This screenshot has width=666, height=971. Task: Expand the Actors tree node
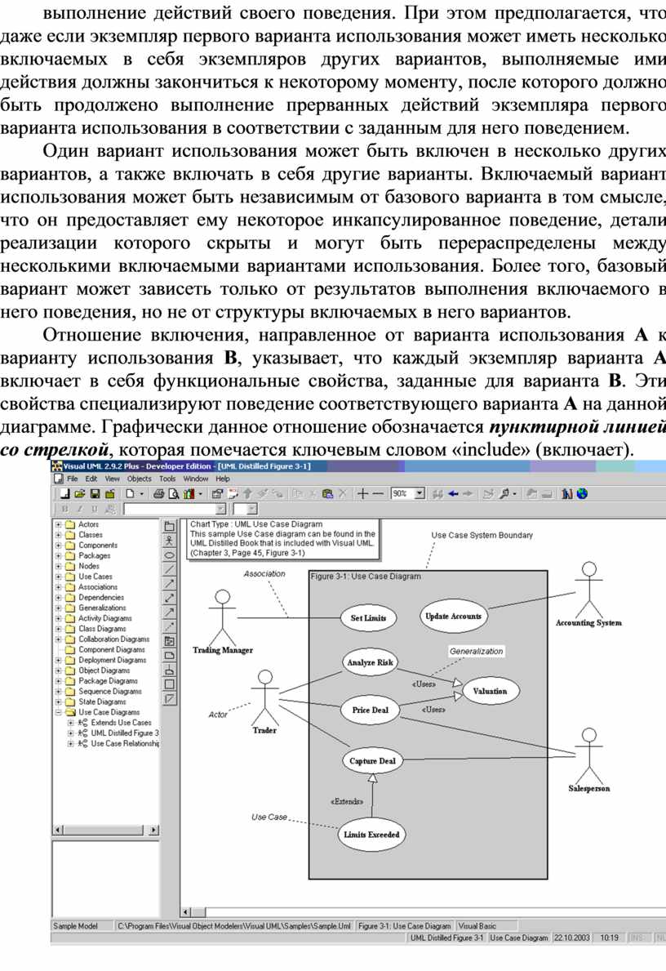pyautogui.click(x=58, y=524)
